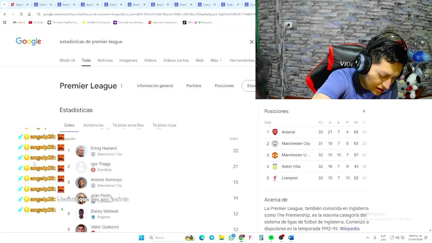Image resolution: width=432 pixels, height=243 pixels.
Task: Click the Aston Villa club crest
Action: pos(275,166)
